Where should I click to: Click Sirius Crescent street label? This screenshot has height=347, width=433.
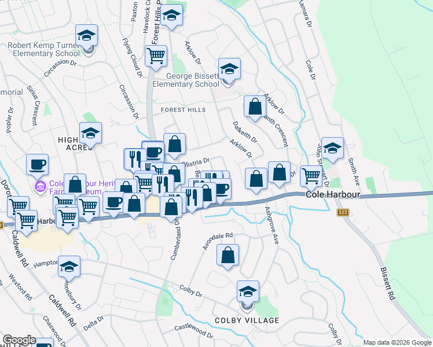pos(34,105)
